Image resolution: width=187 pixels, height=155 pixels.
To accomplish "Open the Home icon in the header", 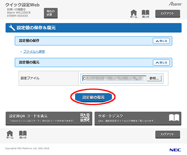I will [x=134, y=14].
